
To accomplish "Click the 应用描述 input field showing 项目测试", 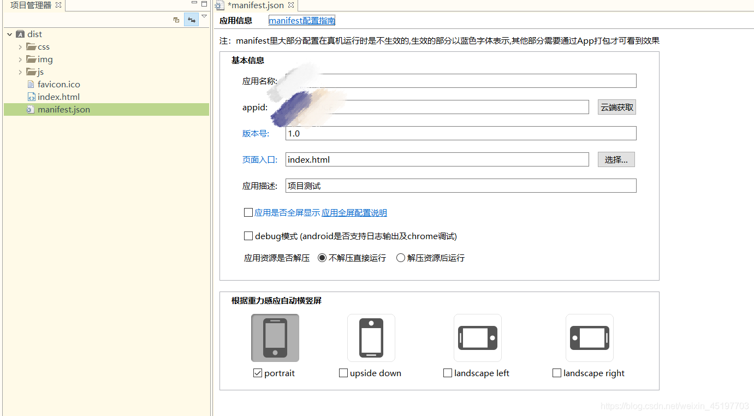I will (x=460, y=185).
